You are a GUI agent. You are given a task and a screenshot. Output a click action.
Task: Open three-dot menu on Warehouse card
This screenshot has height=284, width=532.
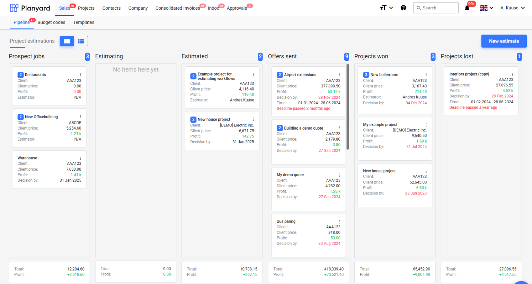tap(80, 158)
